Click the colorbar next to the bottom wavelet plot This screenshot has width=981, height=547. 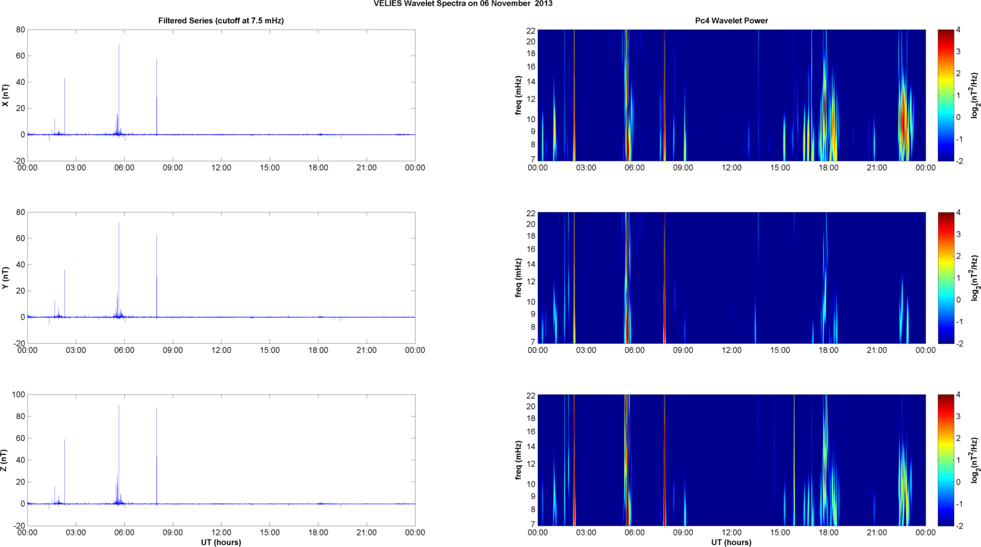[945, 460]
